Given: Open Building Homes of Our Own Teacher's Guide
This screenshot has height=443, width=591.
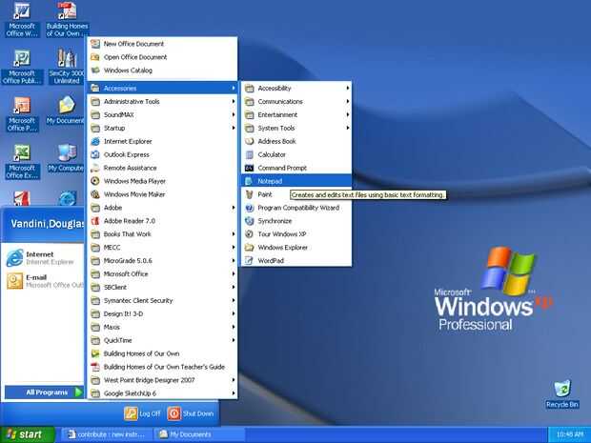Looking at the screenshot, I should tap(162, 367).
